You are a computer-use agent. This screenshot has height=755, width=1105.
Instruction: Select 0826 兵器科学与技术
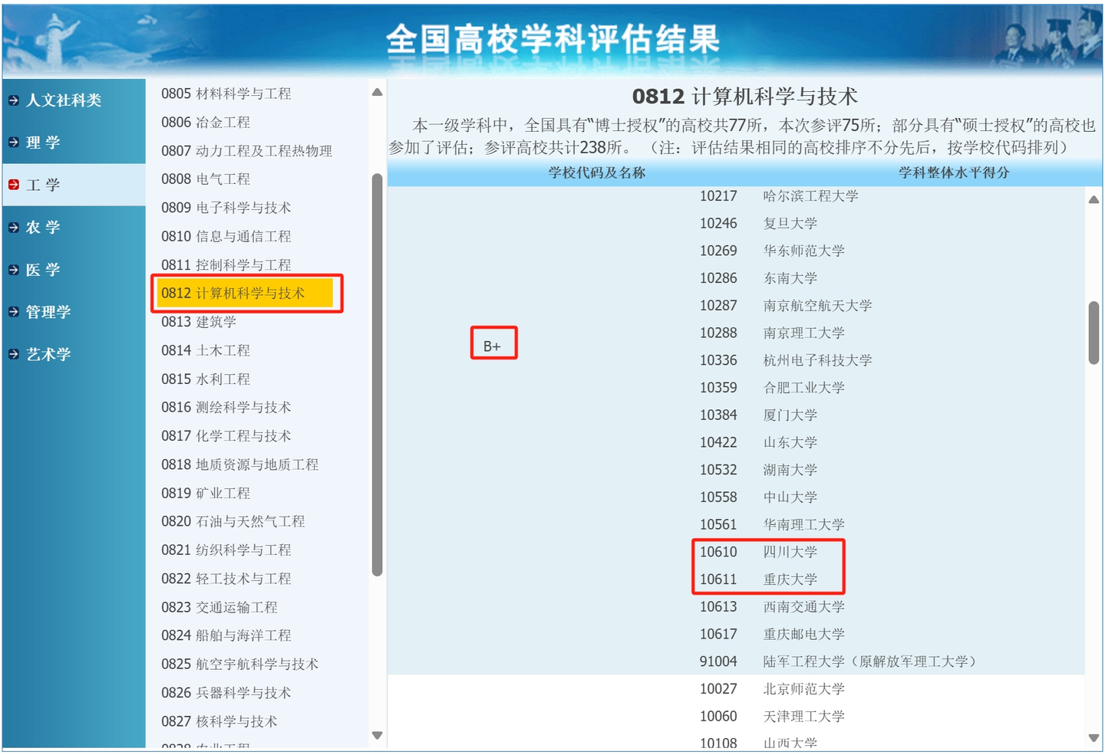(226, 694)
